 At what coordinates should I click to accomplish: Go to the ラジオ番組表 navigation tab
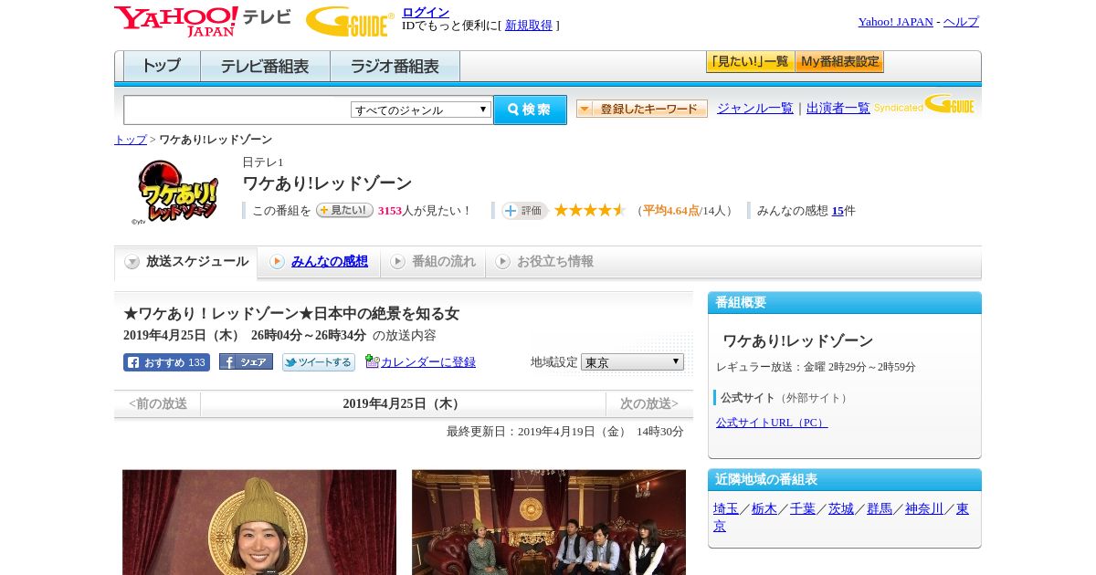[x=395, y=67]
